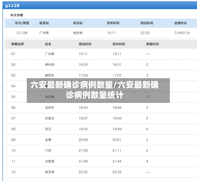Image resolution: width=197 pixels, height=181 pixels.
Task: Select stop sequence number 10
Action: (13, 150)
